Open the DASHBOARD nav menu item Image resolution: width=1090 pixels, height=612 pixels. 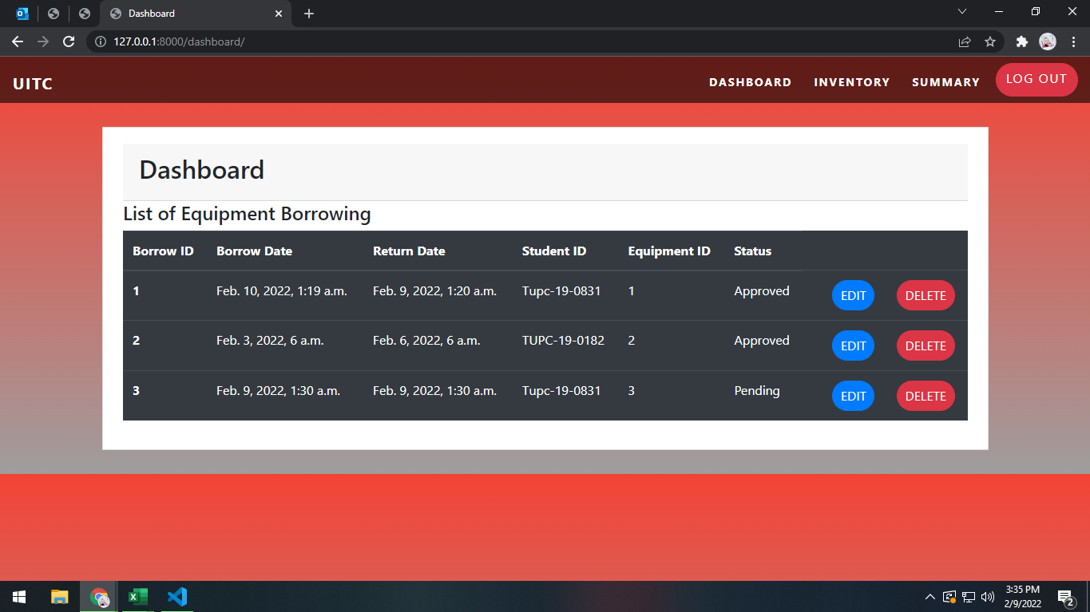pos(750,82)
